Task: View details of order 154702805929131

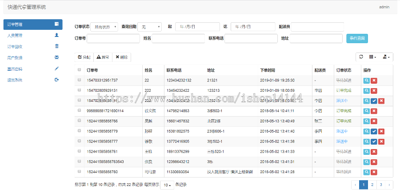Action: click(366, 91)
